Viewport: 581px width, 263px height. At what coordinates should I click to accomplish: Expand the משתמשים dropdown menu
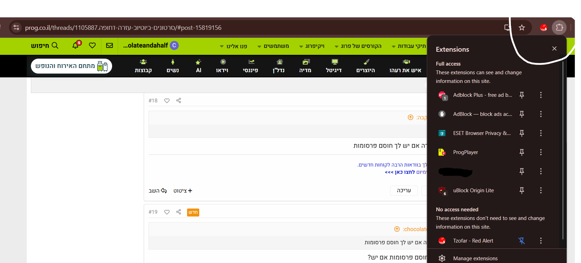(x=273, y=46)
